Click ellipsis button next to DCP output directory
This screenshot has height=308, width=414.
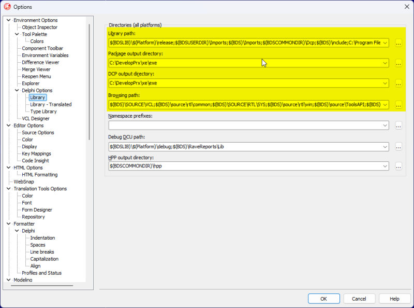pyautogui.click(x=398, y=83)
